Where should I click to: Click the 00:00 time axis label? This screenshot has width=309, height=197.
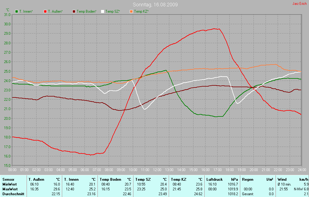(12, 170)
